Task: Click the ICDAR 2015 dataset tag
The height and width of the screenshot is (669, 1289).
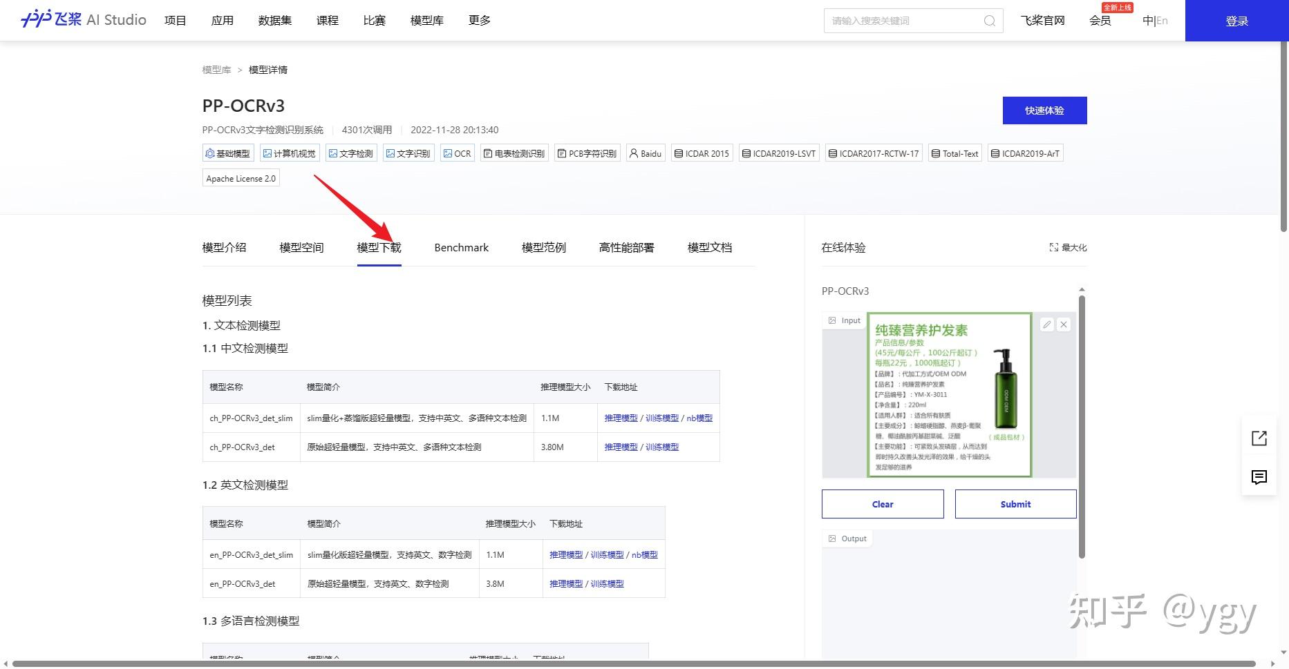Action: tap(702, 153)
